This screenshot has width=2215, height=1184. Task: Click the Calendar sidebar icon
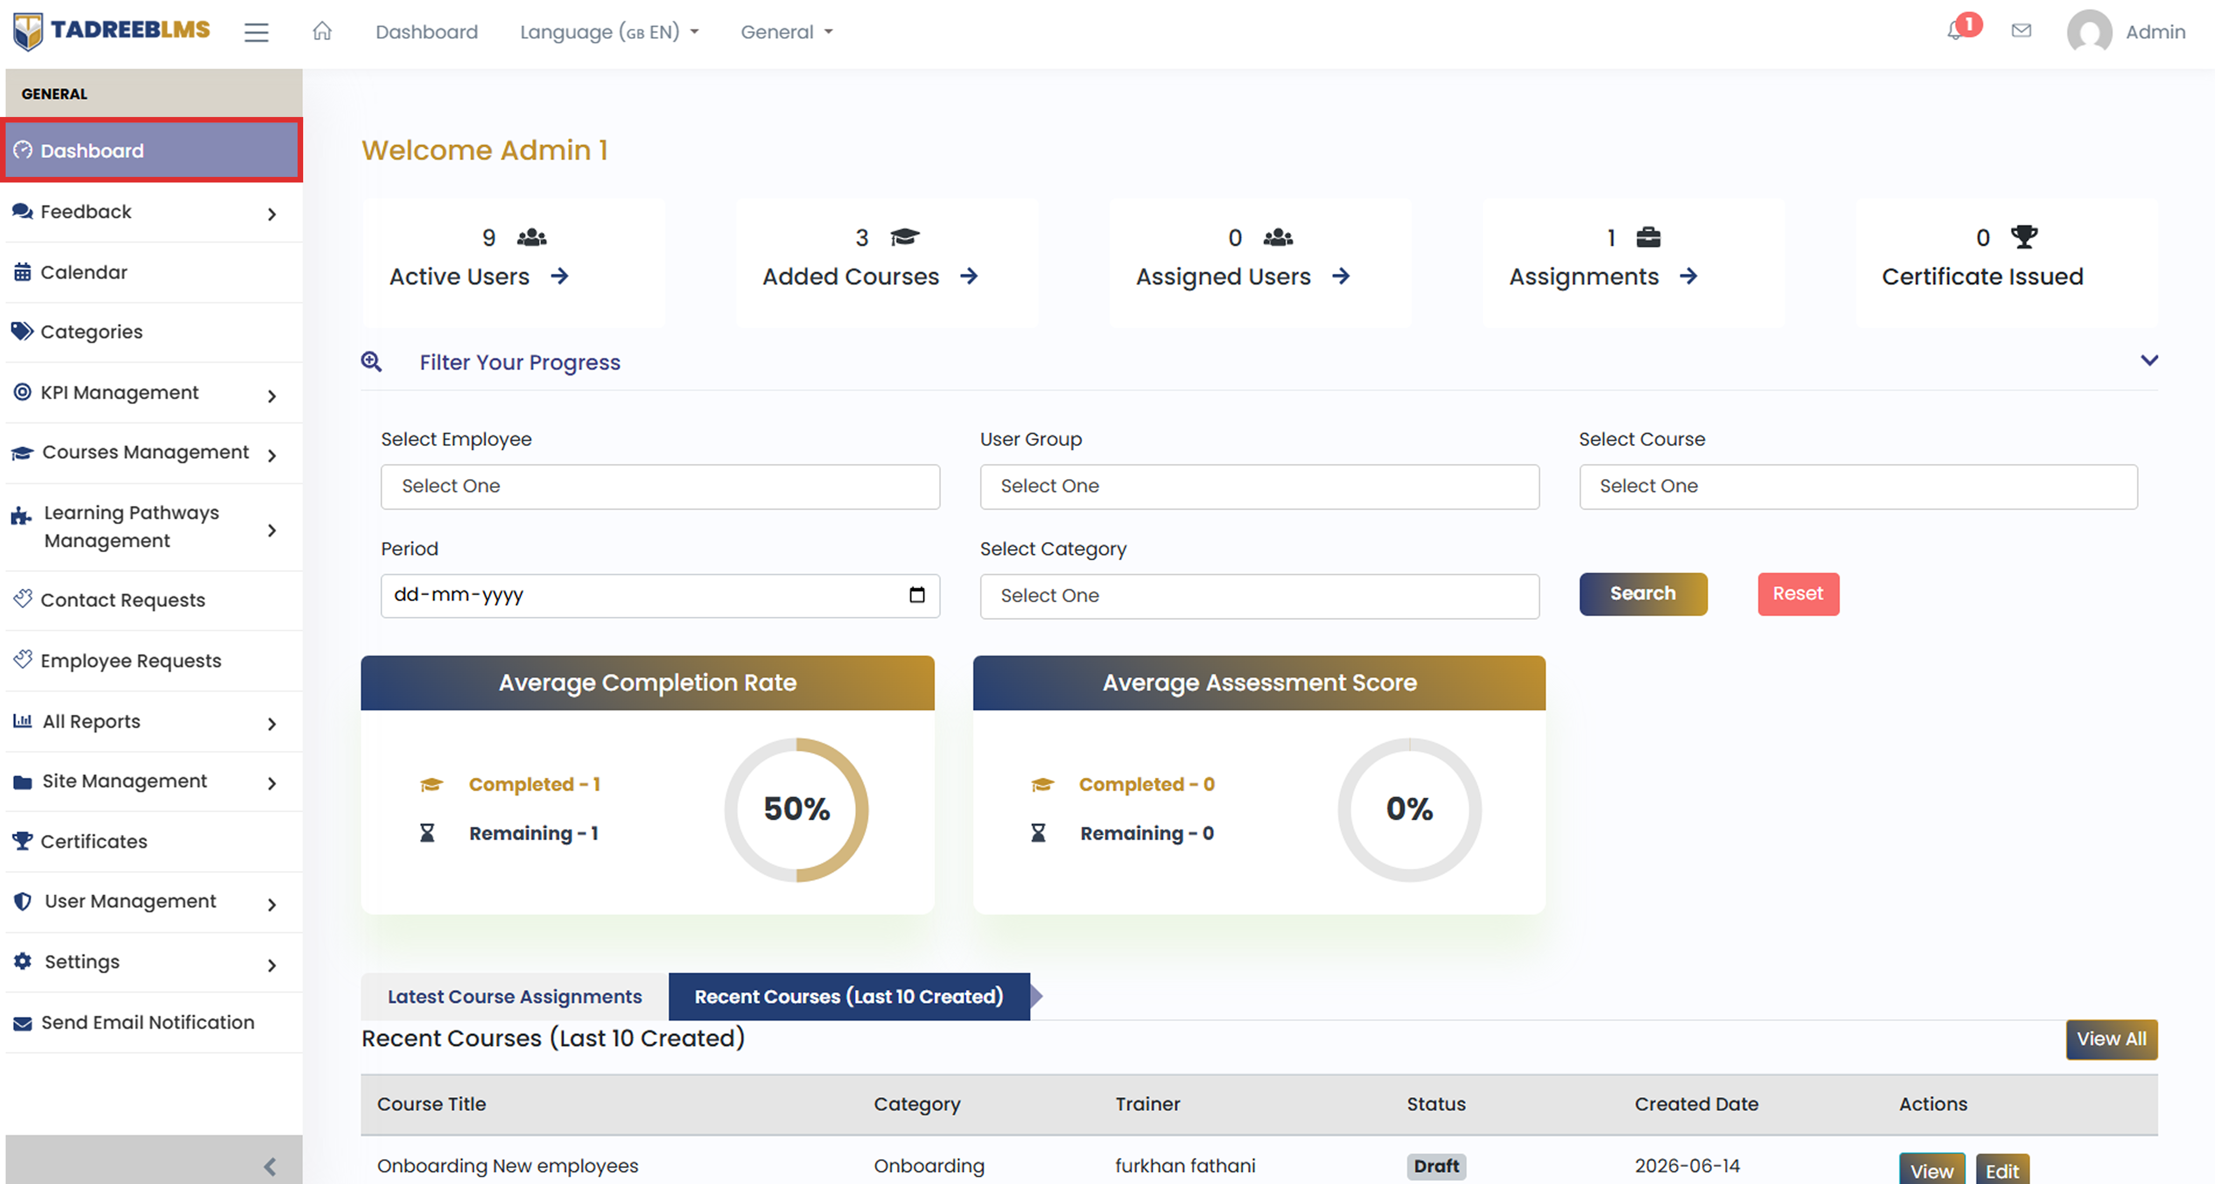click(x=22, y=272)
